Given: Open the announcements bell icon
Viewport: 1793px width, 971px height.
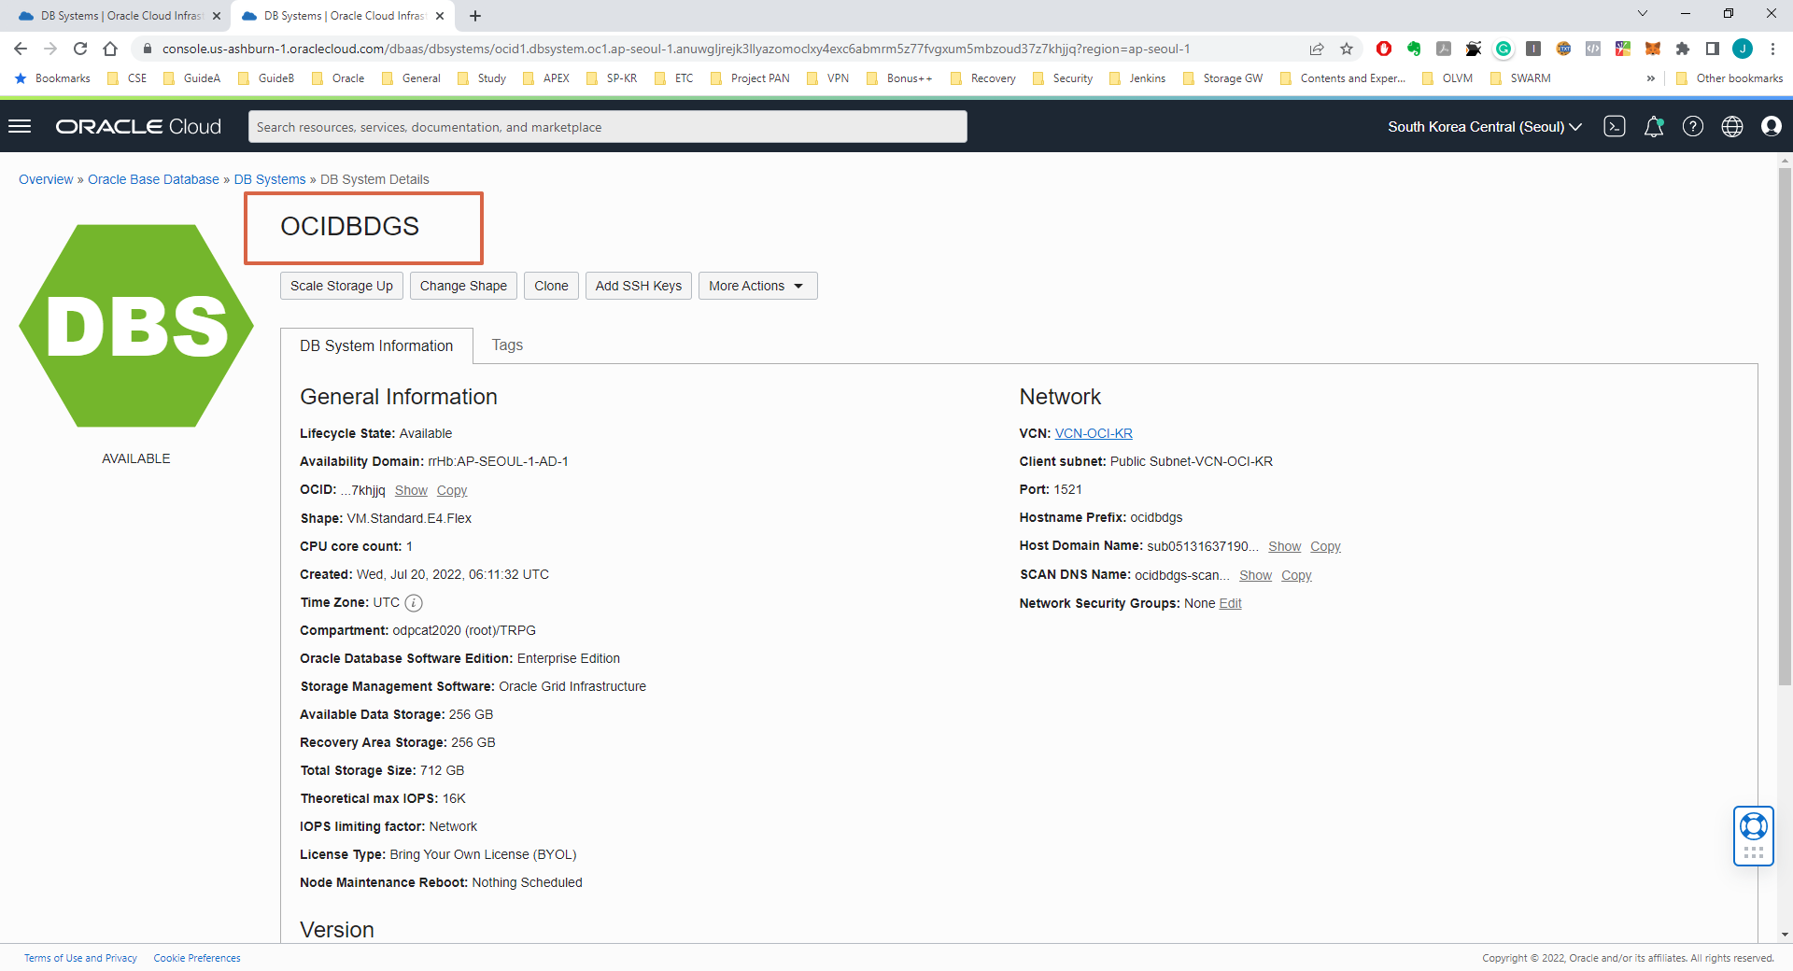Looking at the screenshot, I should point(1654,126).
